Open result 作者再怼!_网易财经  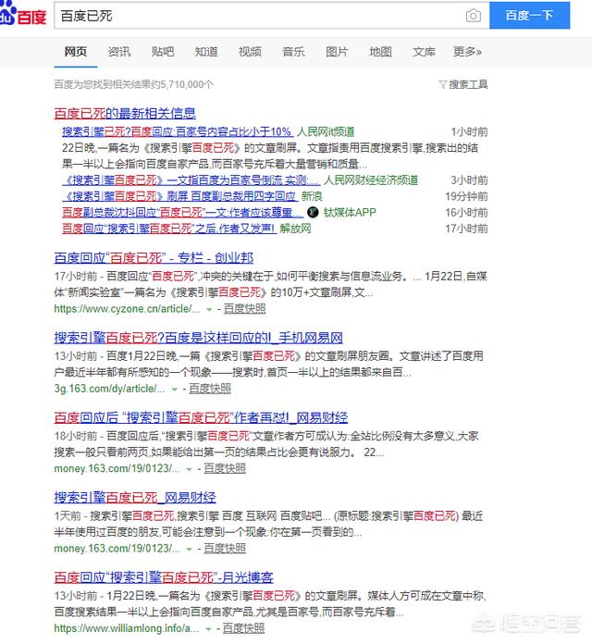coord(201,417)
